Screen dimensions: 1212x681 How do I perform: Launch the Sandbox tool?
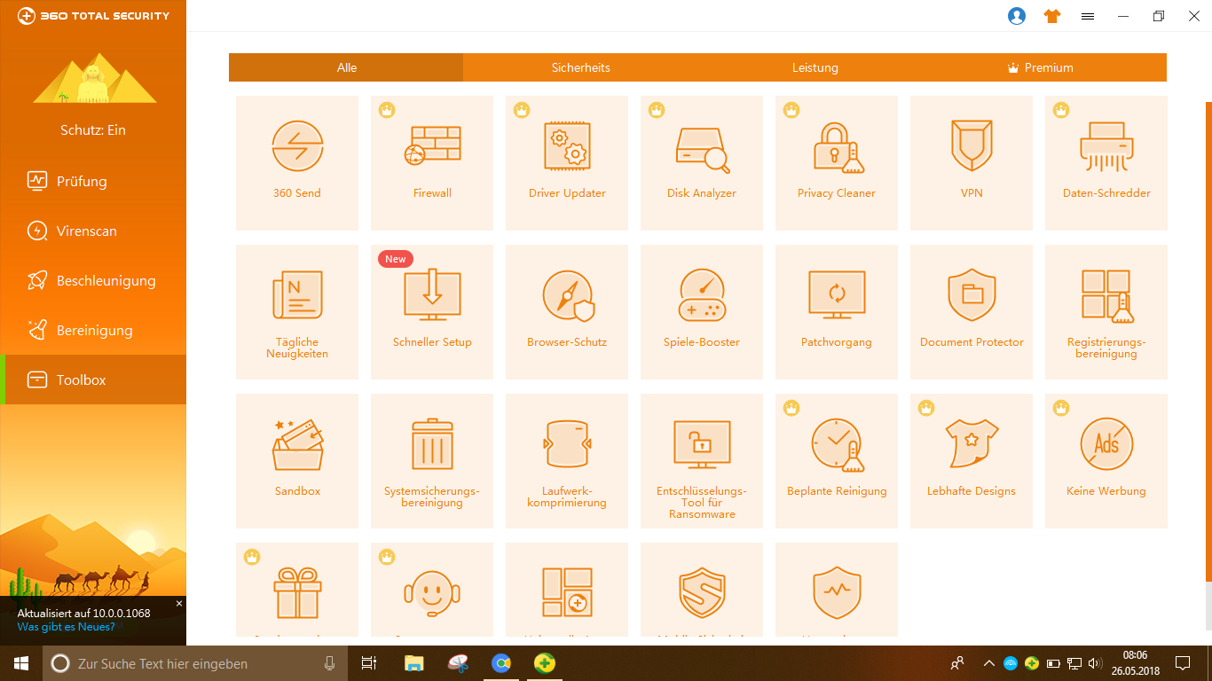(x=297, y=461)
